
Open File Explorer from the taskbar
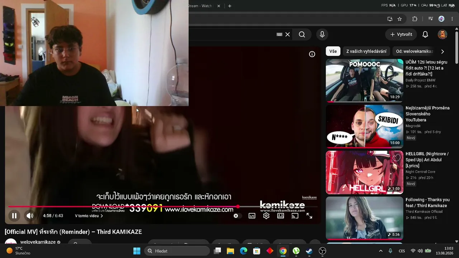pyautogui.click(x=230, y=251)
